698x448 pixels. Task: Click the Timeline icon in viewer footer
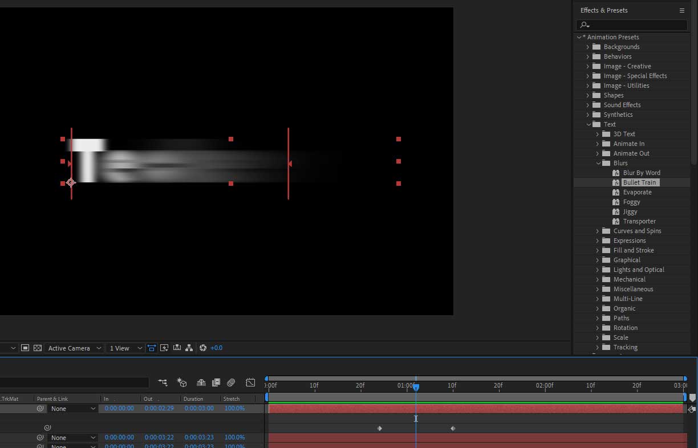[x=177, y=348]
